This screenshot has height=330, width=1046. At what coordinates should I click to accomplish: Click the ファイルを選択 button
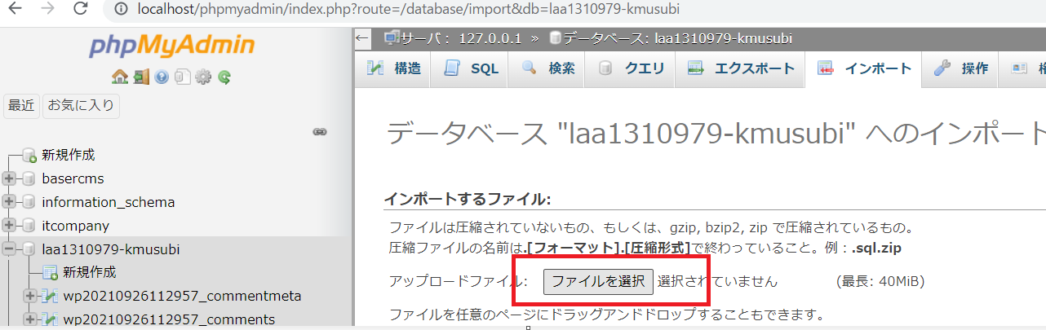tap(598, 282)
